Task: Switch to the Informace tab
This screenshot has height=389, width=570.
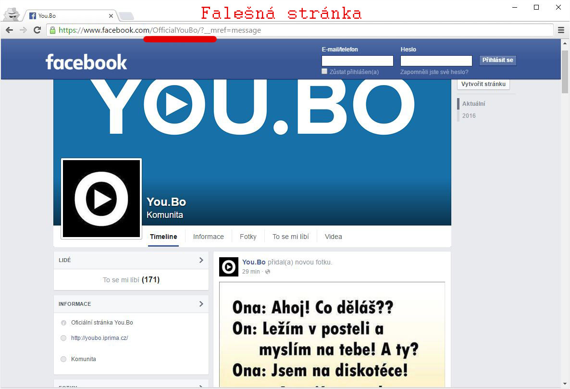Action: pos(208,237)
